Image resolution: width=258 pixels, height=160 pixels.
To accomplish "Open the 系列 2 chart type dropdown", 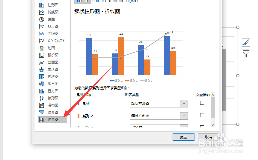I will tap(184, 116).
